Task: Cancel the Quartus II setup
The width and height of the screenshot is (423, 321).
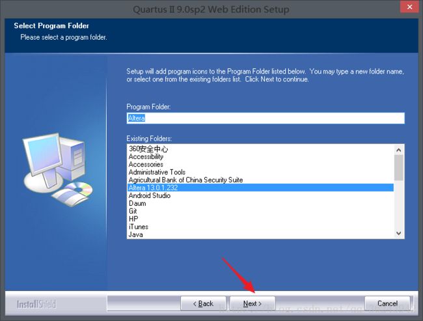Action: (387, 303)
